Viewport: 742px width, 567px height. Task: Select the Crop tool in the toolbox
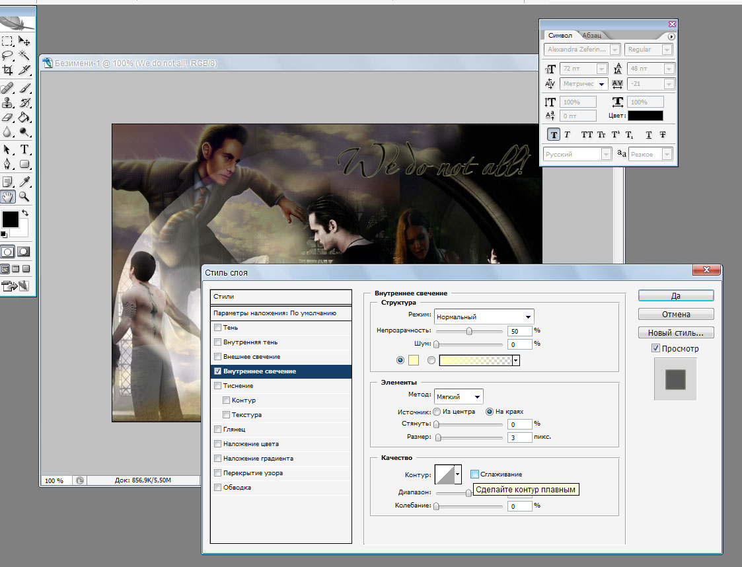pyautogui.click(x=7, y=70)
